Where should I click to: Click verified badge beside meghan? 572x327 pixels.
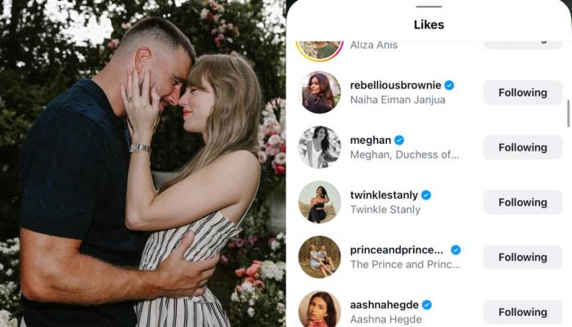[399, 140]
